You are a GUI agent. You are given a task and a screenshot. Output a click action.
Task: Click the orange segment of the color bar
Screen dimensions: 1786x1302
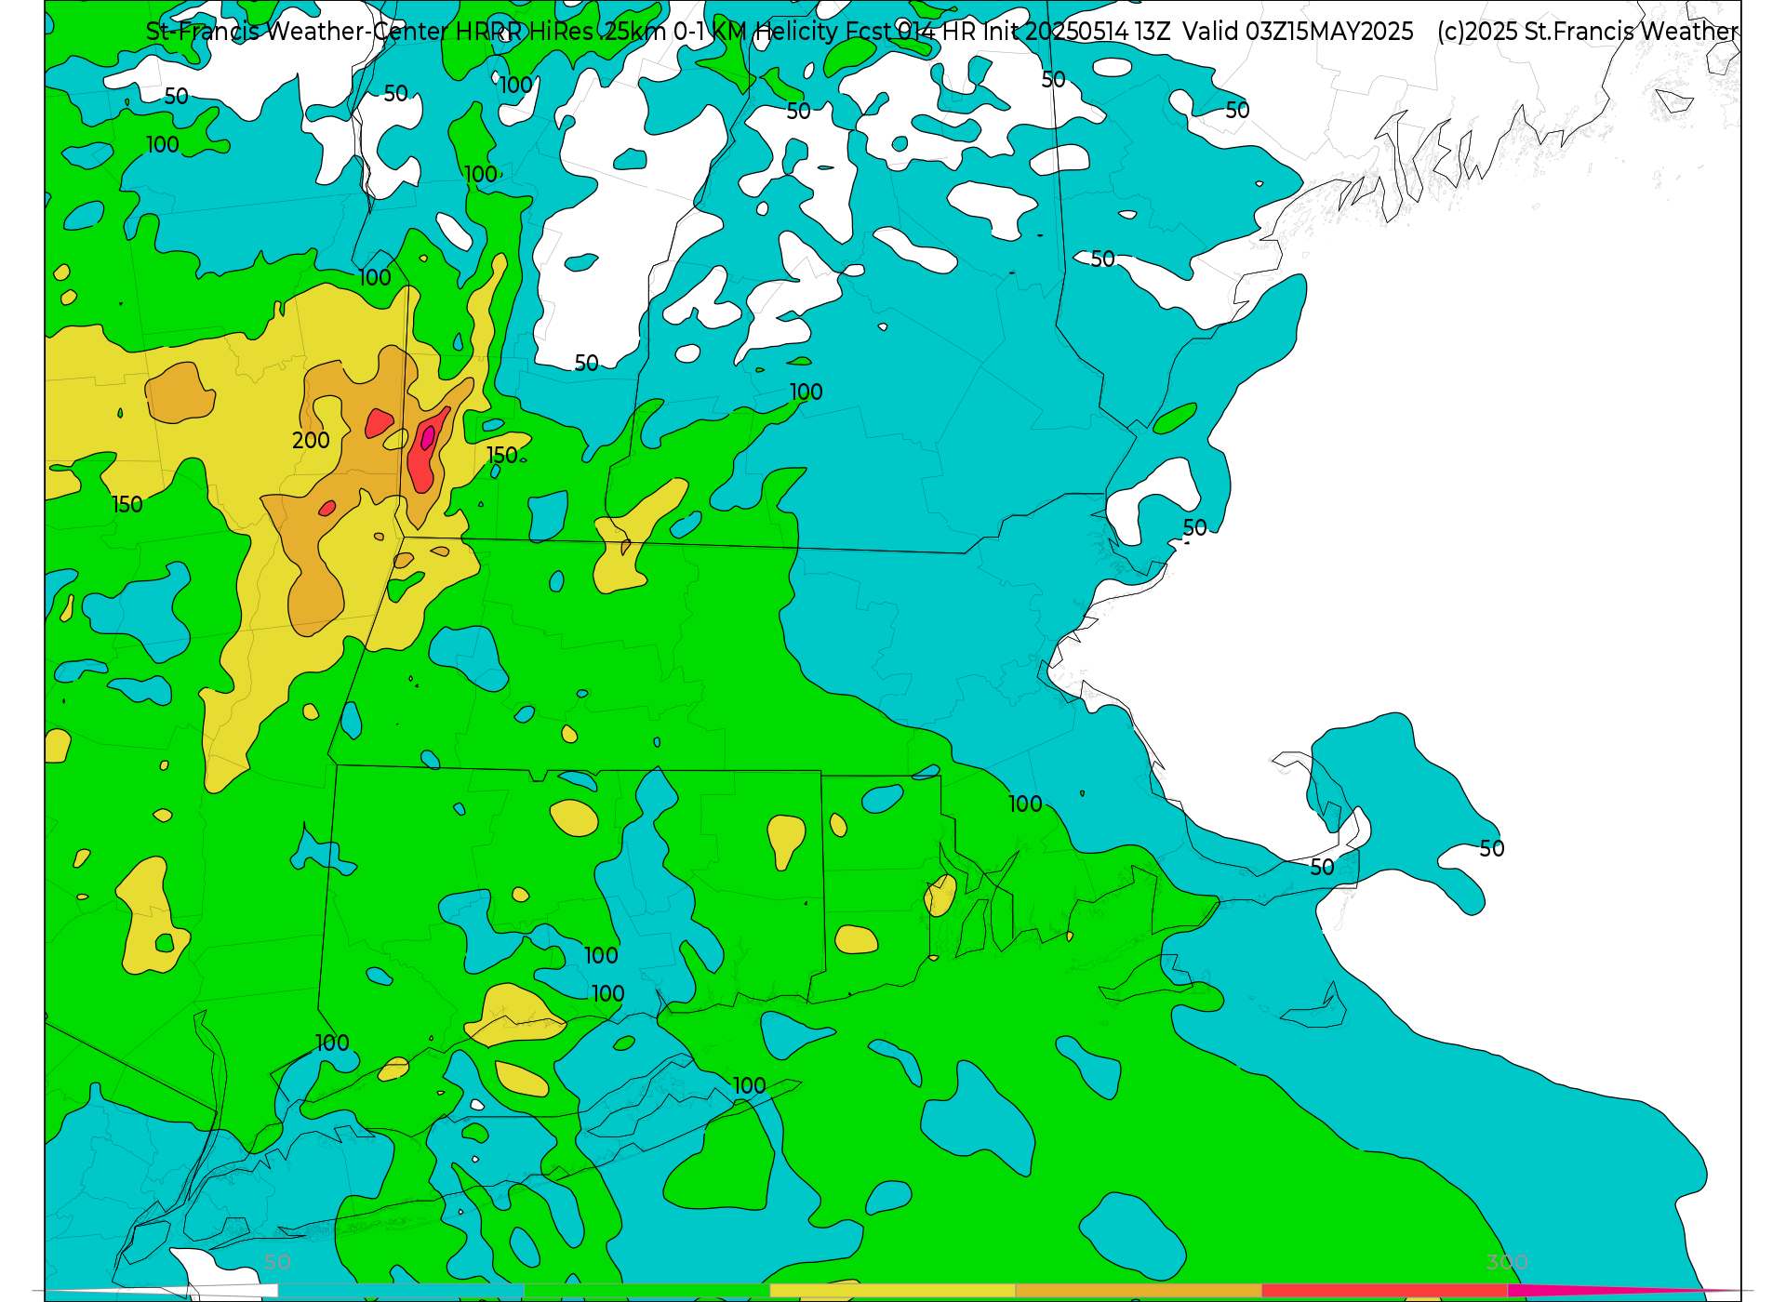point(1139,1291)
